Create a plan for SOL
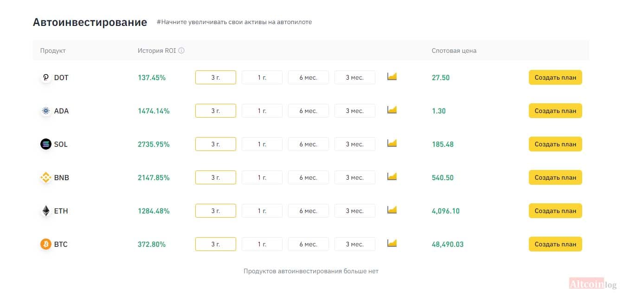 pos(555,144)
